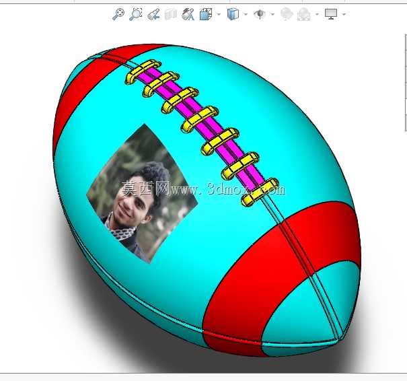This screenshot has height=381, width=407.
Task: Toggle Hide/Show Items eye icon
Action: (x=260, y=14)
